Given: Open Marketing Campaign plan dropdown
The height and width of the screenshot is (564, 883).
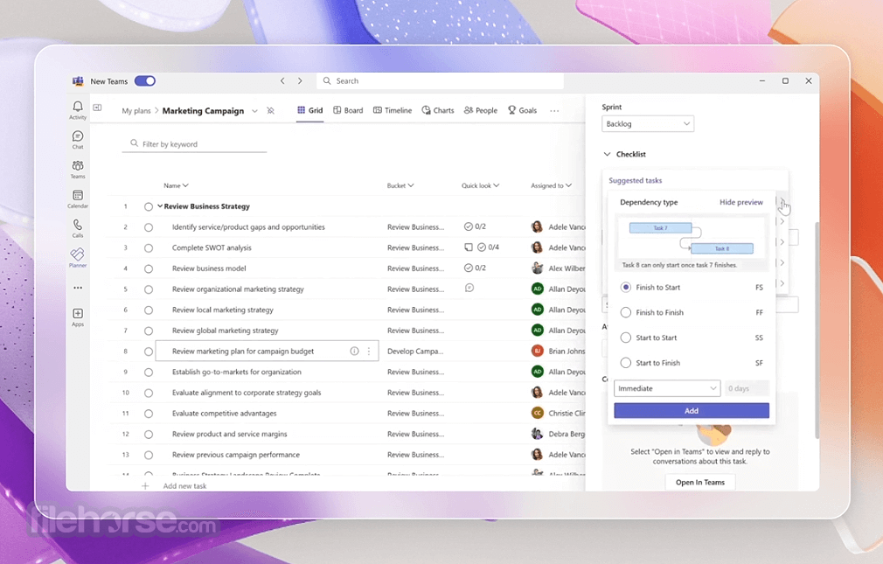Looking at the screenshot, I should (x=254, y=111).
